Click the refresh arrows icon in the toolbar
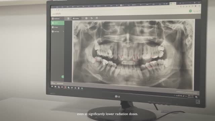This screenshot has height=121, width=215. coord(91,18)
